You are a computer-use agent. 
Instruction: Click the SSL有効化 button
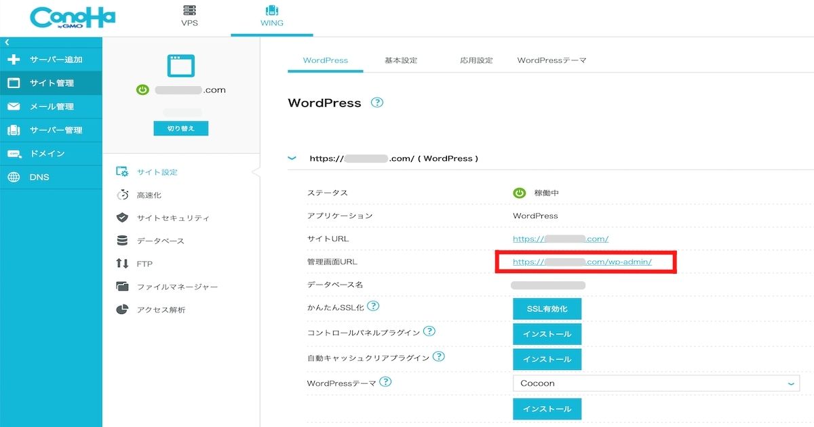(547, 308)
